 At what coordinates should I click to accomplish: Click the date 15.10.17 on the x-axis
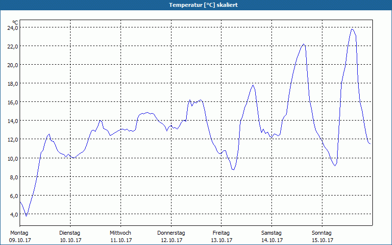[322, 240]
